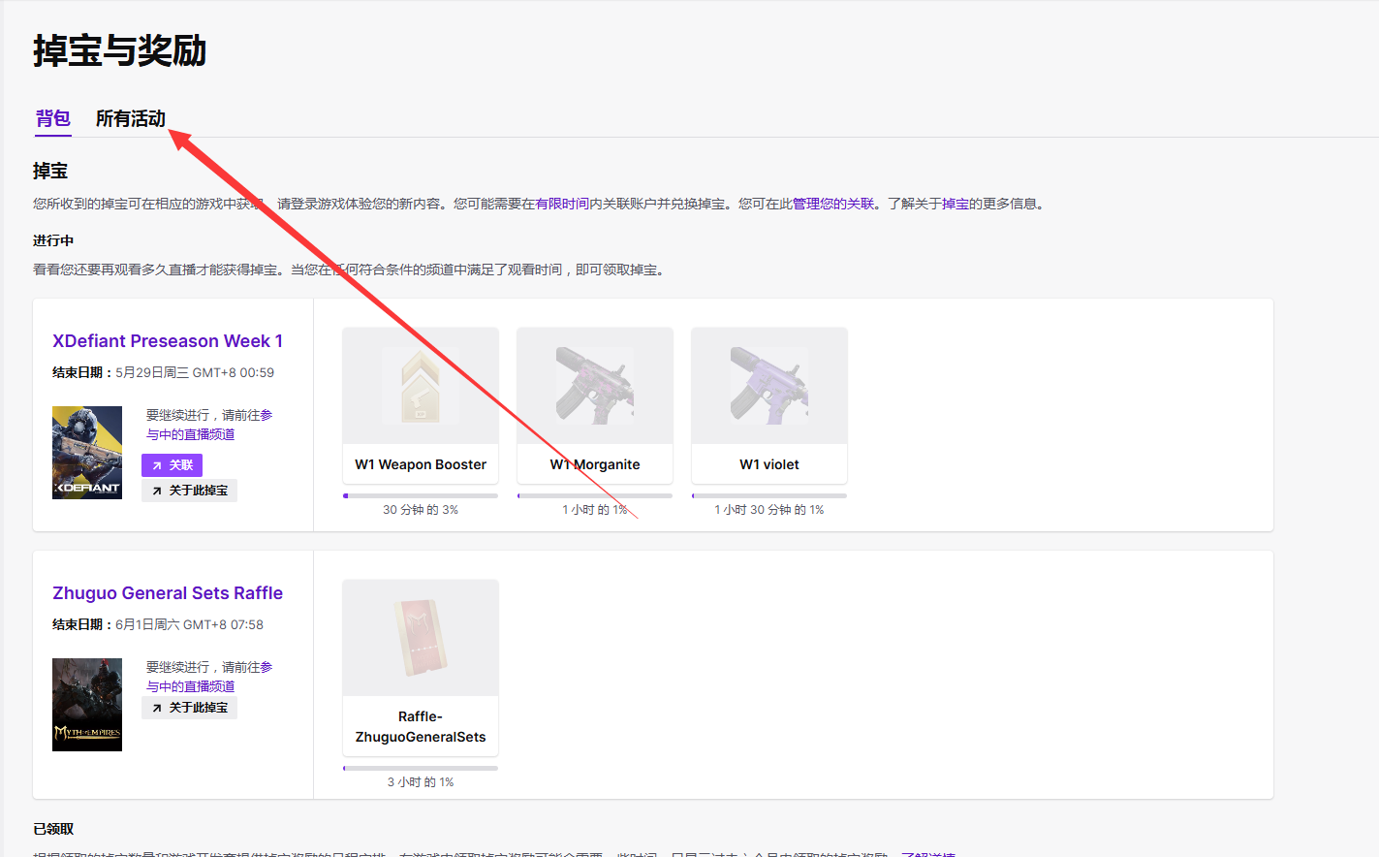The height and width of the screenshot is (857, 1379).
Task: Click the 6月1日周六 GMT+8 07:58 end date text
Action: pyautogui.click(x=190, y=624)
